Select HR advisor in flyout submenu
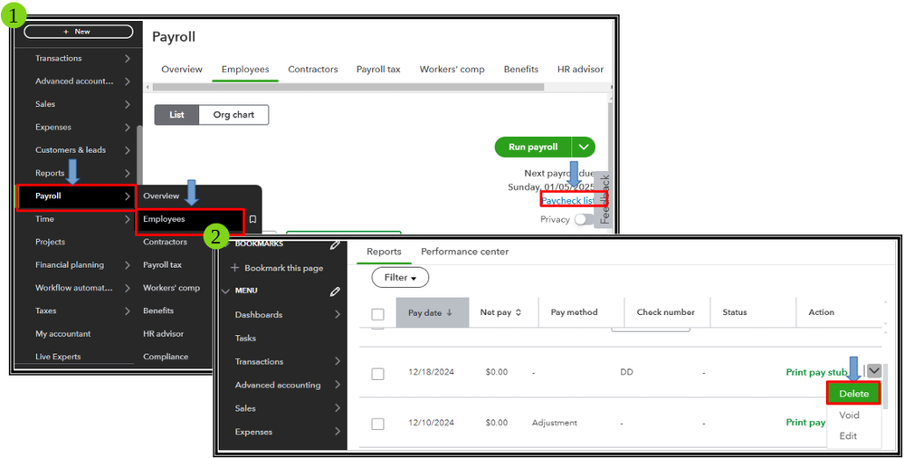This screenshot has height=458, width=904. (163, 334)
